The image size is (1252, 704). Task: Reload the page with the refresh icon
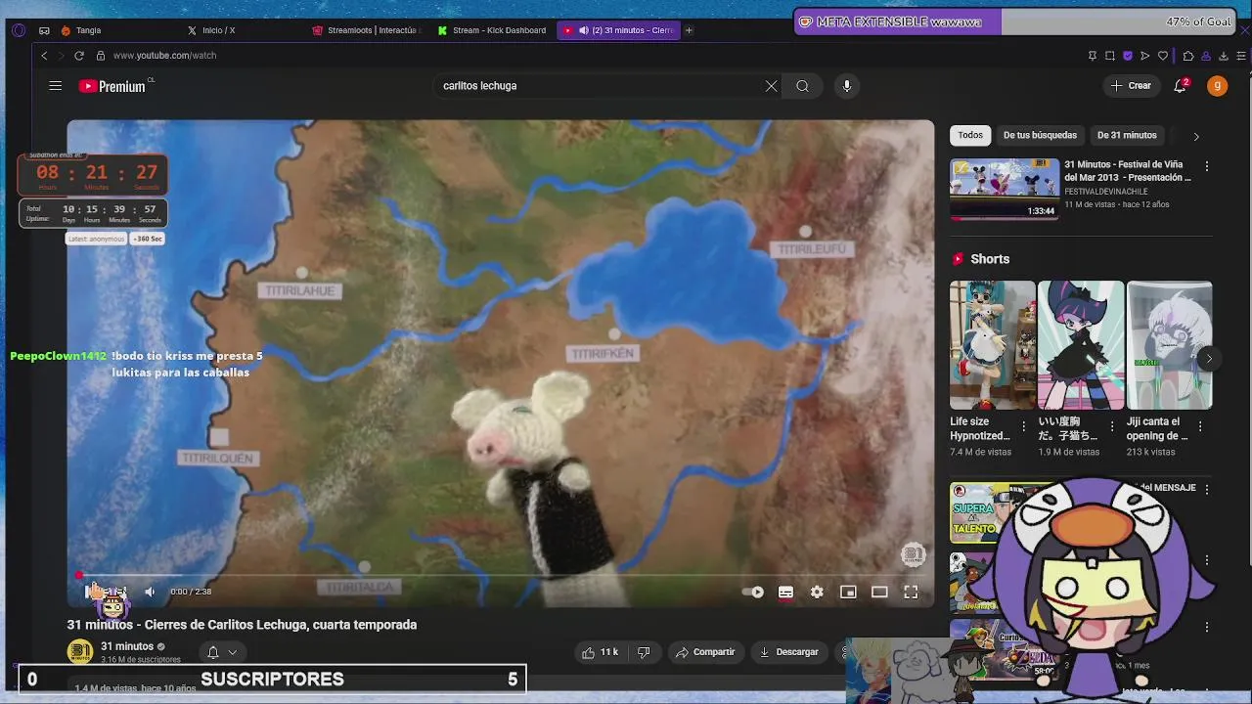coord(79,56)
